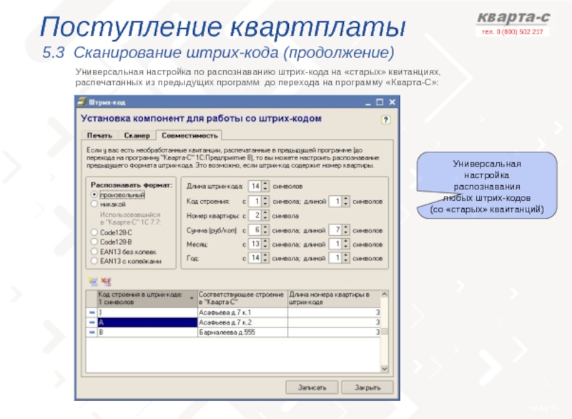Viewport: 572px width, 419px height.
Task: Close the Штрих-код window
Action: coord(392,102)
